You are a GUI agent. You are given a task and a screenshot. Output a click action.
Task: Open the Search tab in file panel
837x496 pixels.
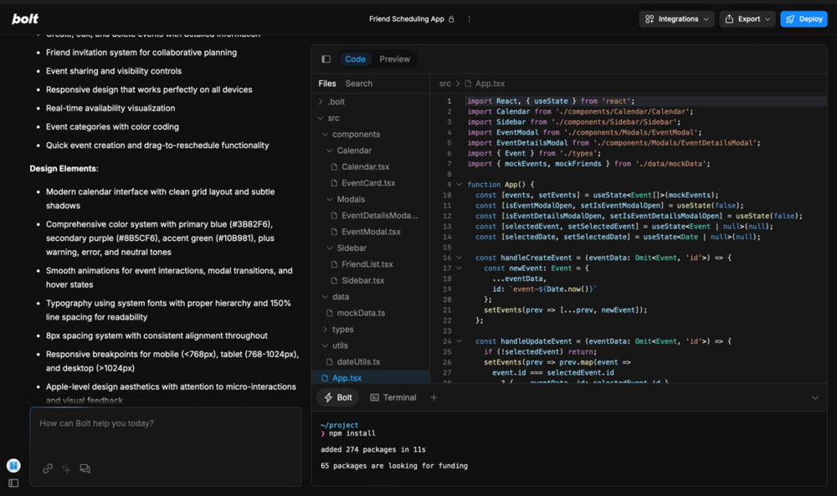click(358, 84)
